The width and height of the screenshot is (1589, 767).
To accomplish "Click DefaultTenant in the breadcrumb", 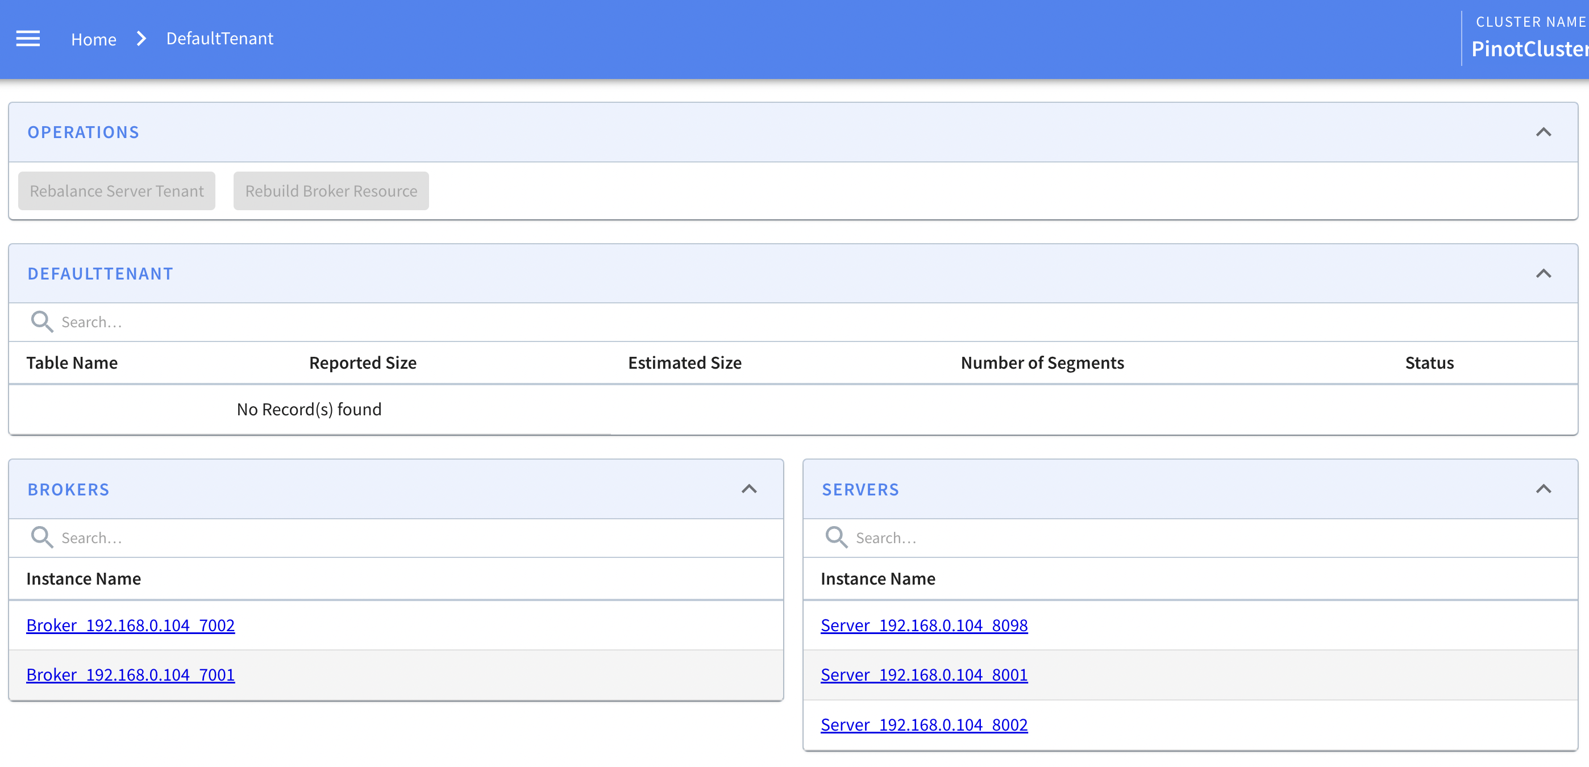I will tap(219, 38).
